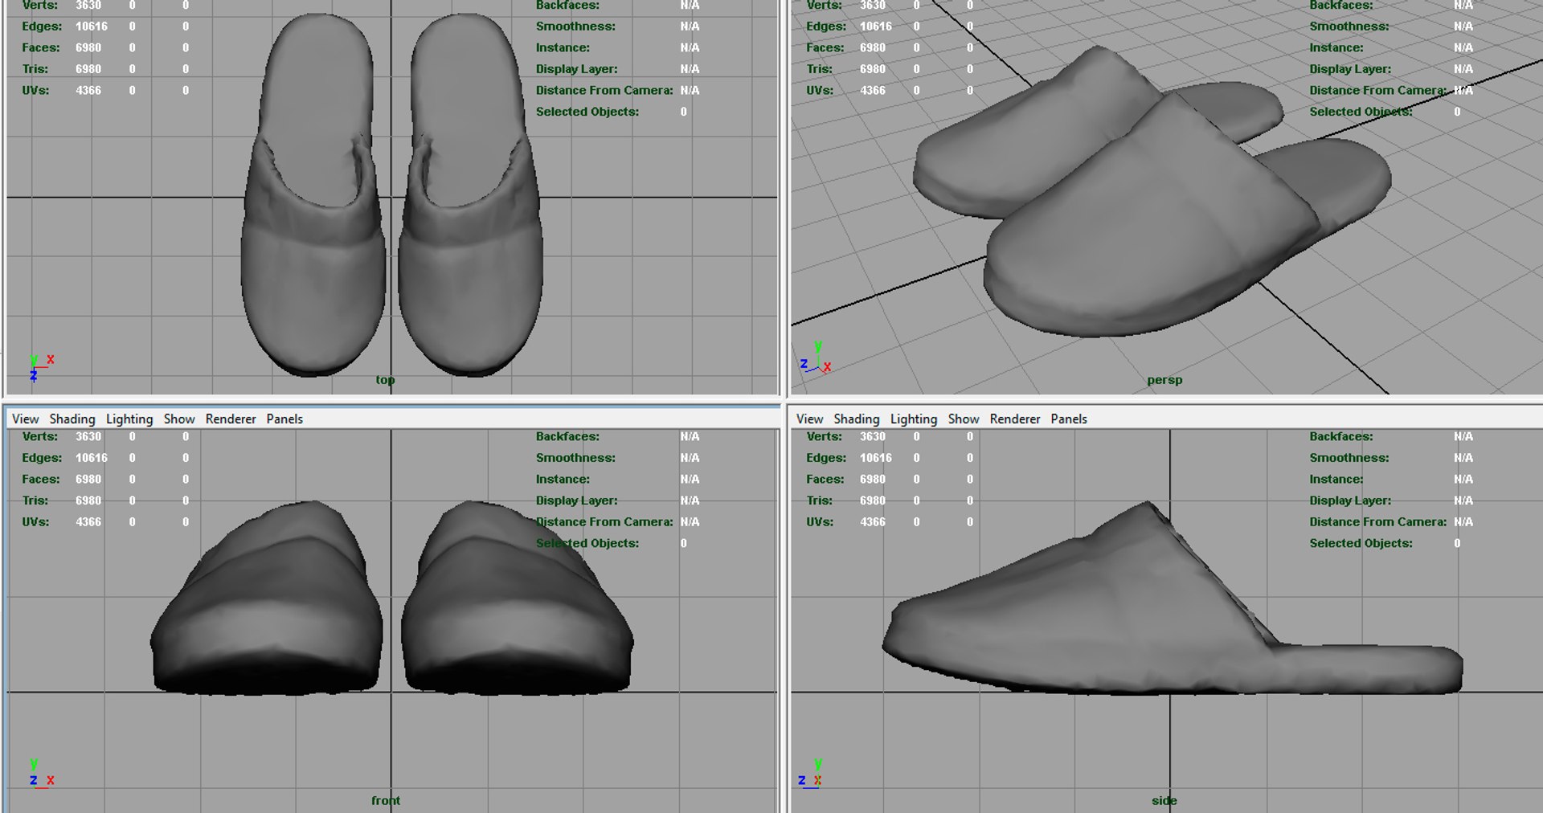This screenshot has width=1543, height=813.
Task: Click 'UVs: 4366' in the side viewport
Action: click(x=845, y=521)
